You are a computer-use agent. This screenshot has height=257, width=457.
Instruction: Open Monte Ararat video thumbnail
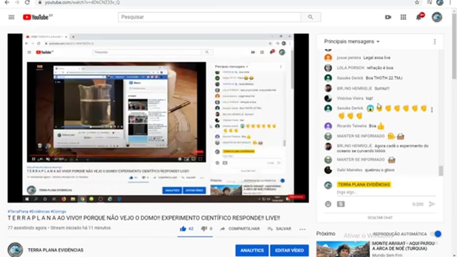point(343,249)
